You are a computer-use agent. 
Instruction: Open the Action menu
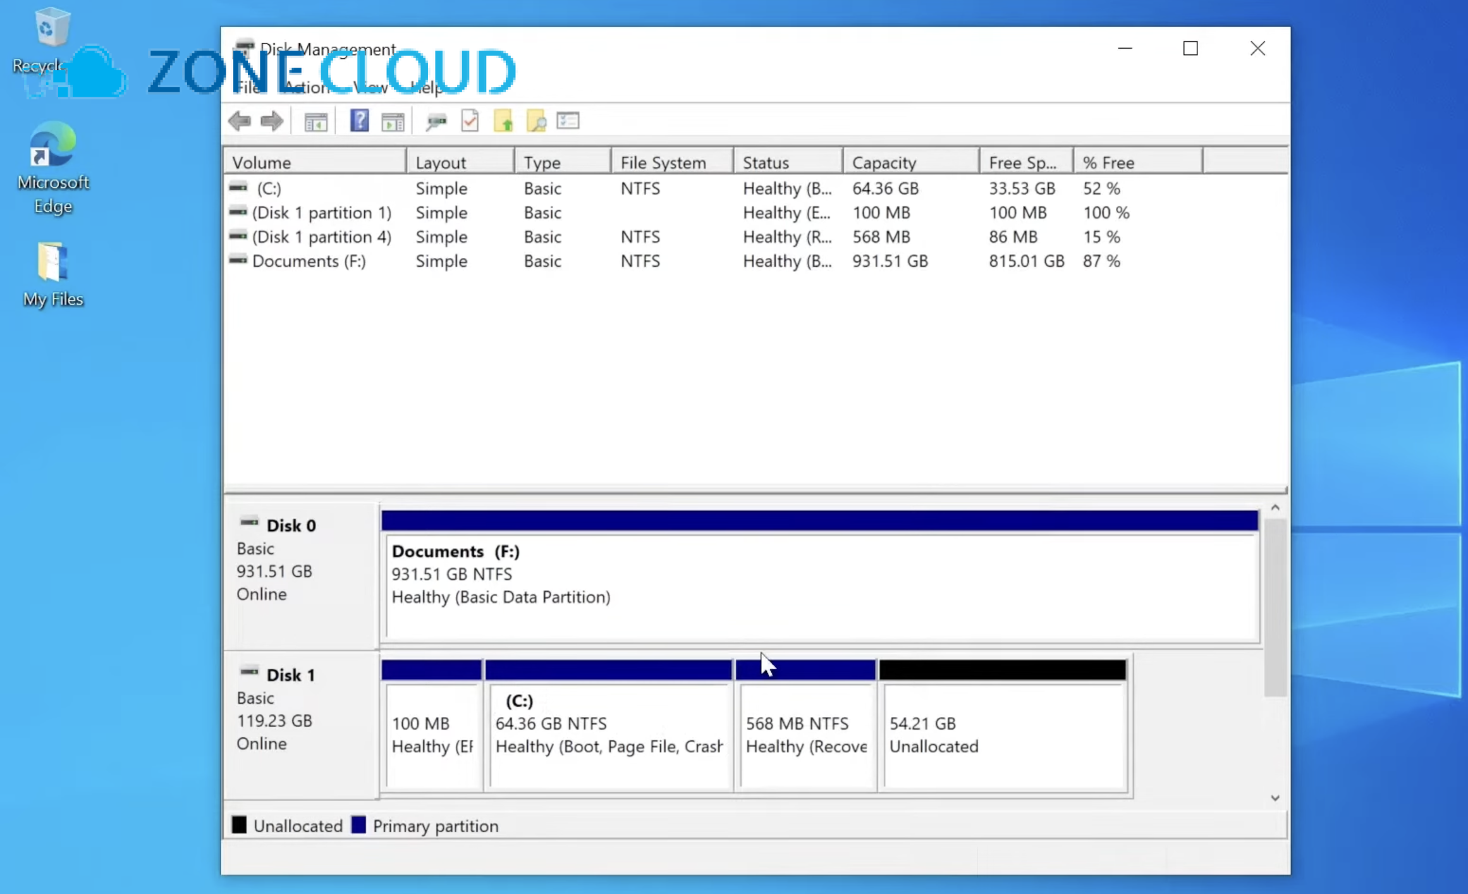coord(307,87)
